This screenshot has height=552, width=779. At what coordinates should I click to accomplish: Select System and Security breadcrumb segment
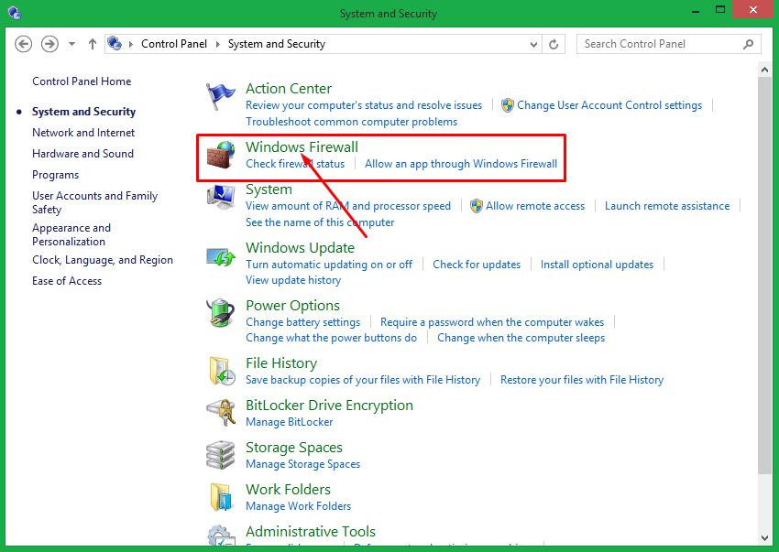pyautogui.click(x=277, y=44)
